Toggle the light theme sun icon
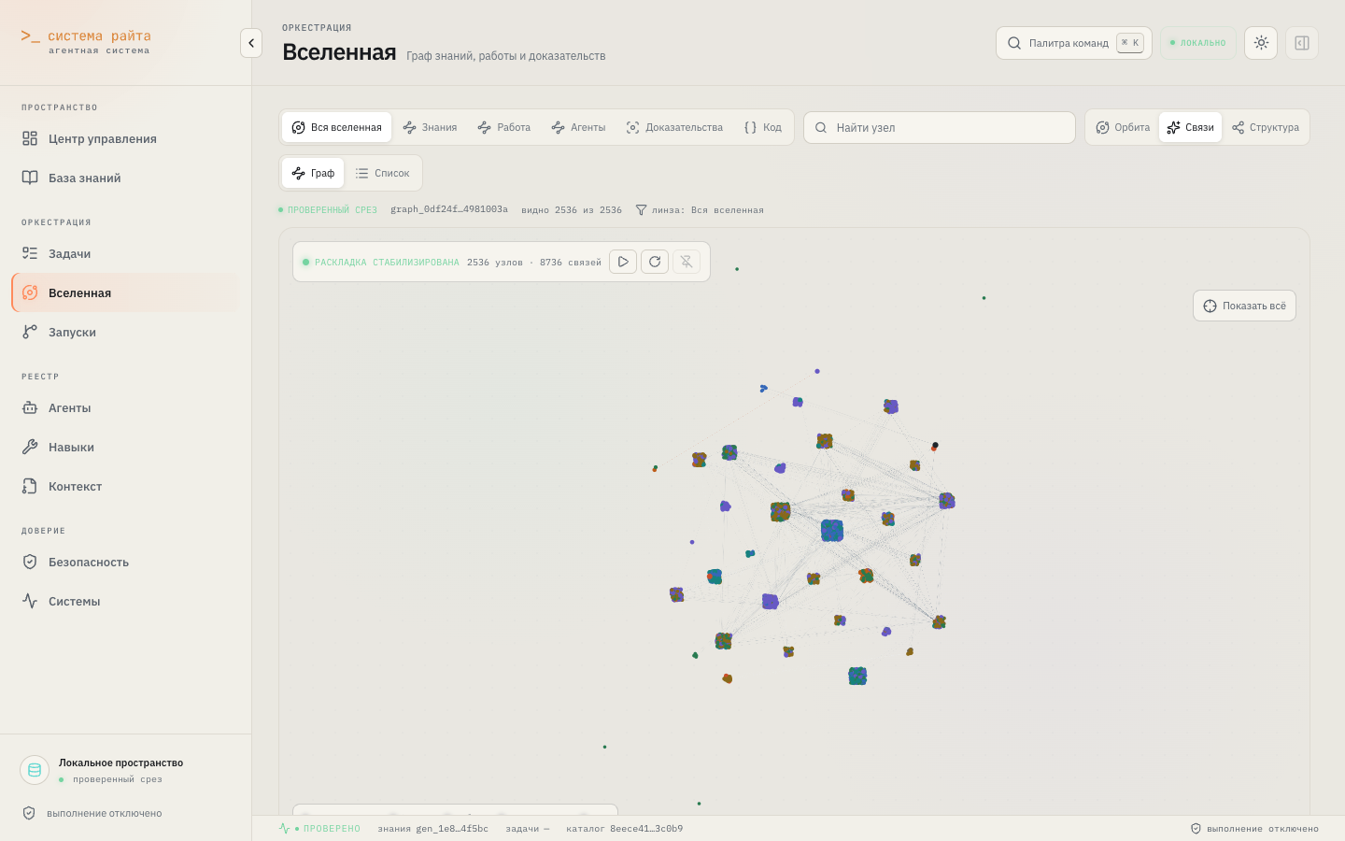 point(1261,43)
